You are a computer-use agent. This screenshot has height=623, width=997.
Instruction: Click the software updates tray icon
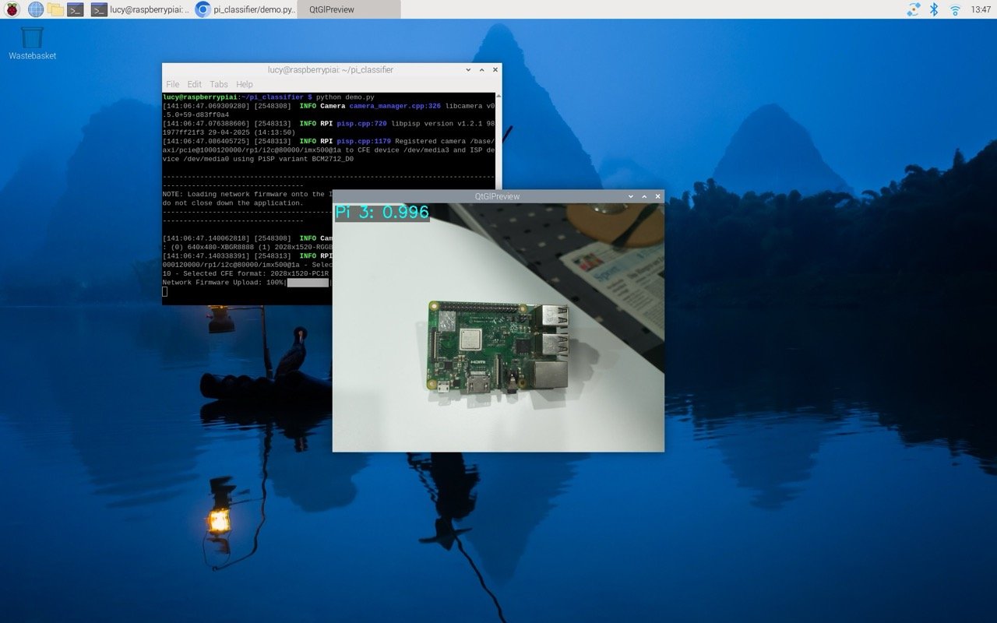pyautogui.click(x=914, y=9)
